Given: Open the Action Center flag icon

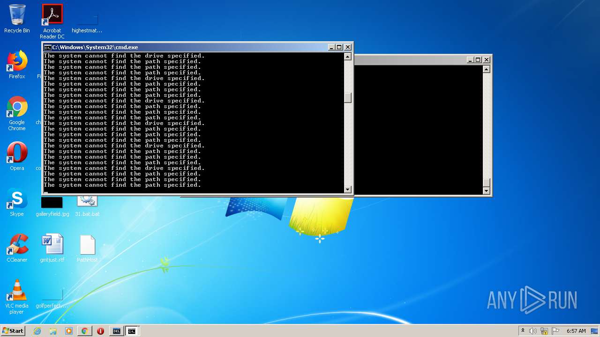Looking at the screenshot, I should click(555, 331).
